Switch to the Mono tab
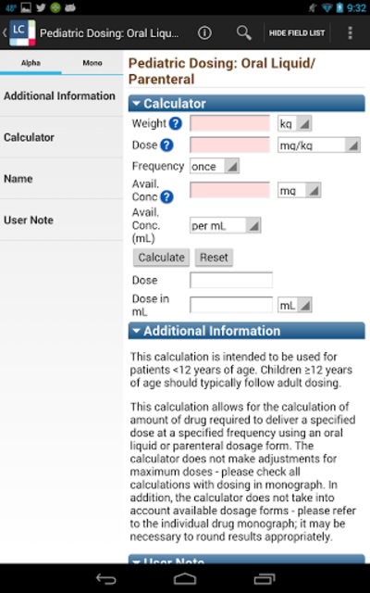Screen dimensions: 370x593 (x=92, y=63)
